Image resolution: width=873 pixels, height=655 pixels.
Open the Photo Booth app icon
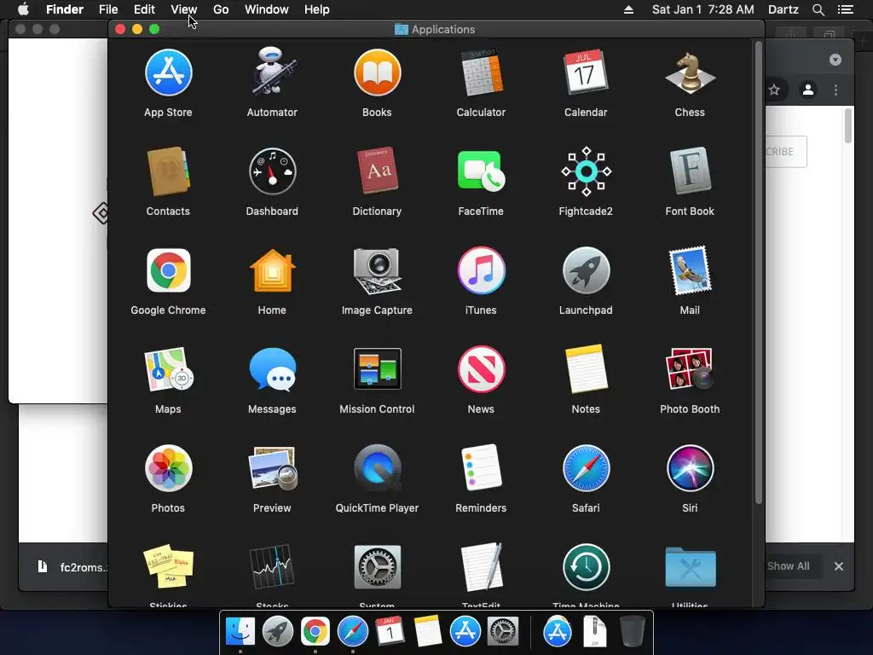click(690, 369)
